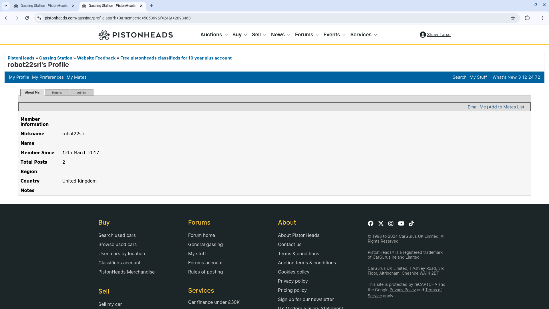Open PistonHeads Facebook page icon

(x=371, y=223)
